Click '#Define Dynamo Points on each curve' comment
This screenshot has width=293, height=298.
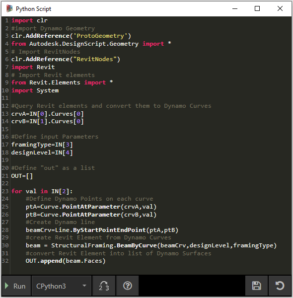coord(89,199)
